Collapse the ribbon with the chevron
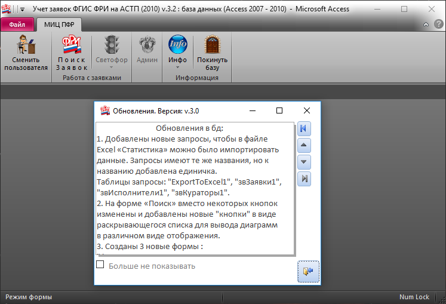 coord(426,24)
